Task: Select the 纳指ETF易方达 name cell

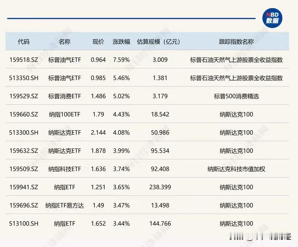Action: click(65, 205)
